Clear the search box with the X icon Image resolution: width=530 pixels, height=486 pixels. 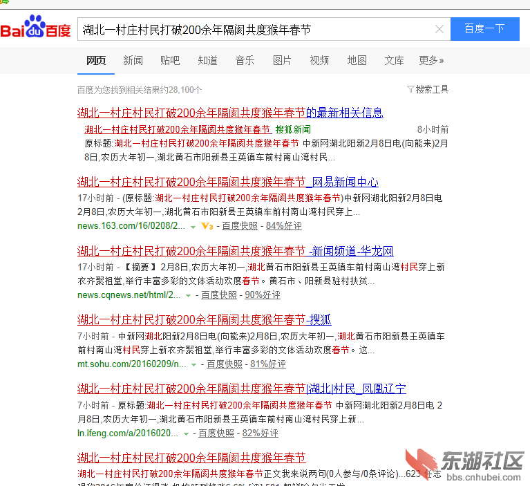pos(439,29)
